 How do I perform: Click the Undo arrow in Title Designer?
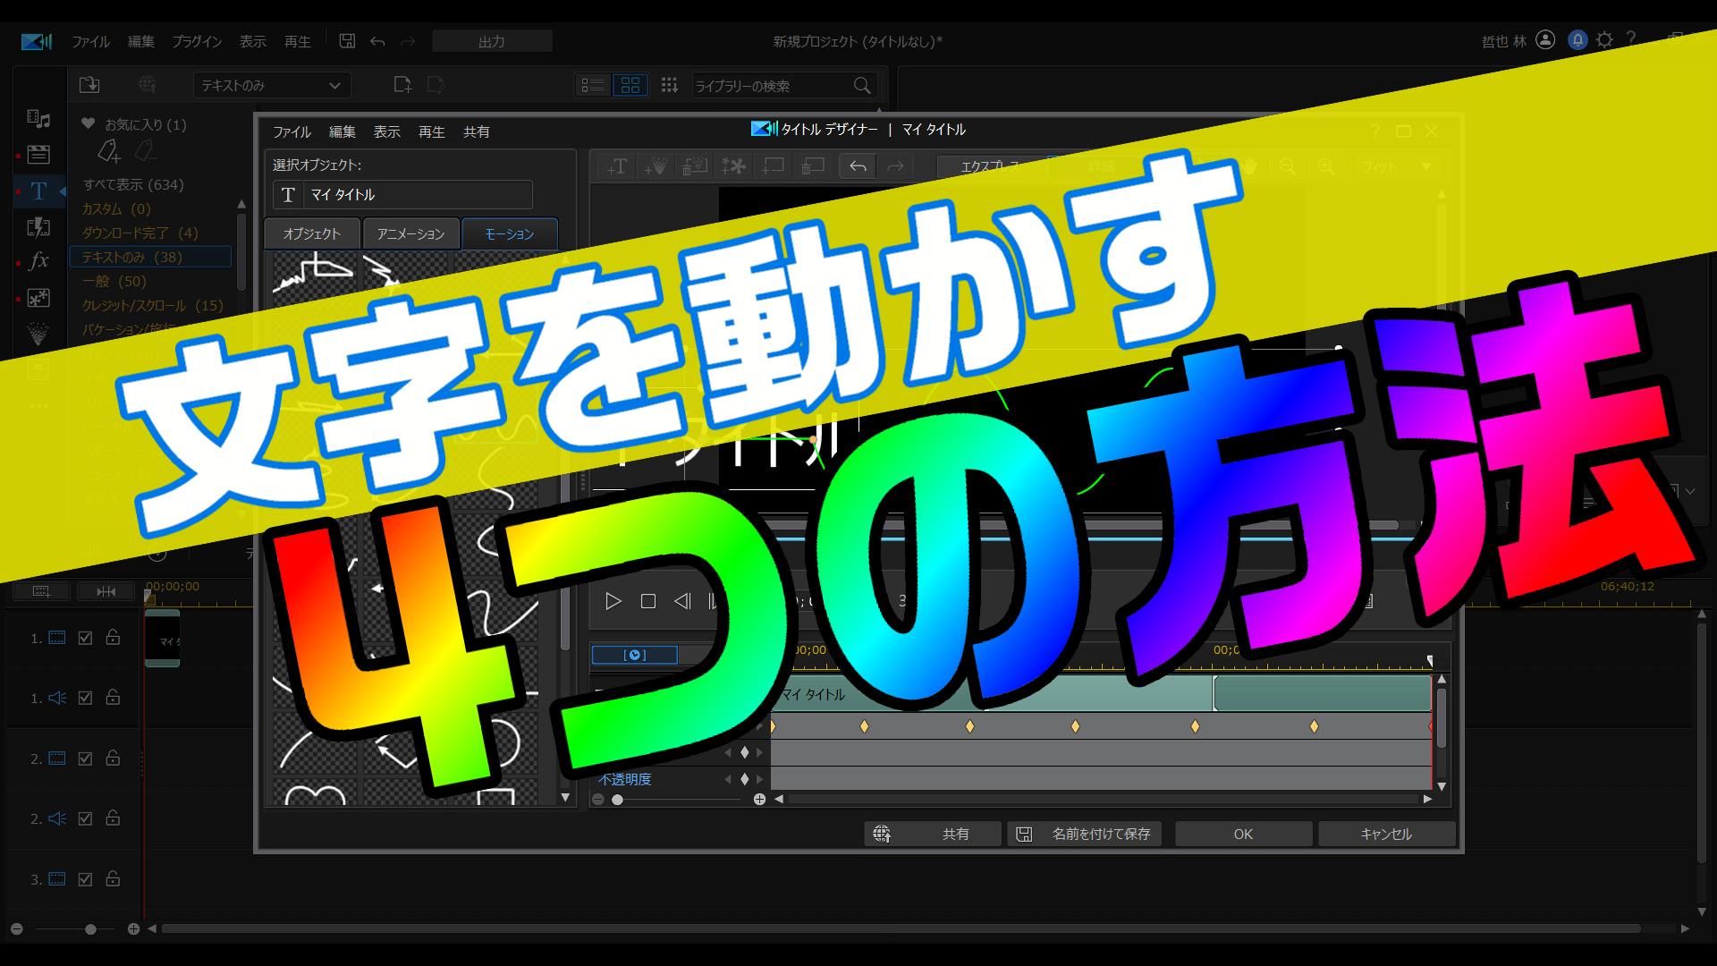[857, 166]
